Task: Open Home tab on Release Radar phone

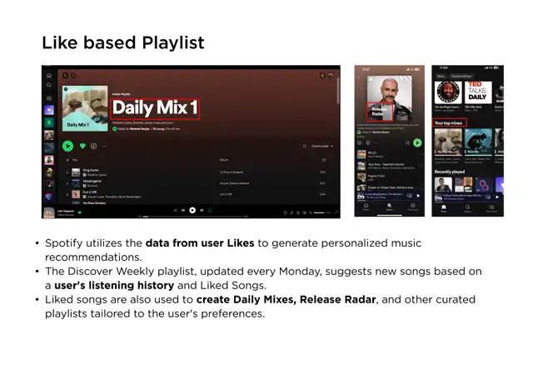Action: click(366, 207)
